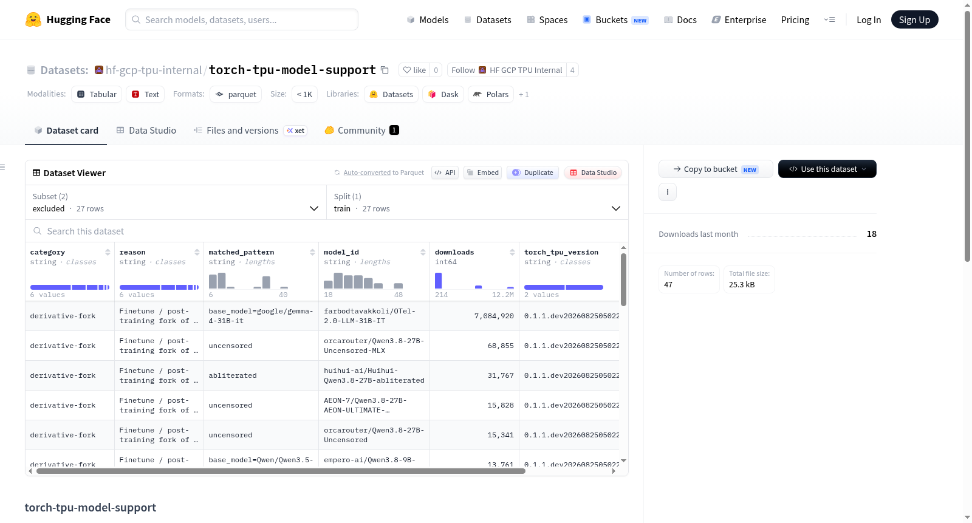Click the farbodtavakkoli/OTel-2.0-LLM-31B-IT cell
This screenshot has height=523, width=972.
click(x=374, y=316)
